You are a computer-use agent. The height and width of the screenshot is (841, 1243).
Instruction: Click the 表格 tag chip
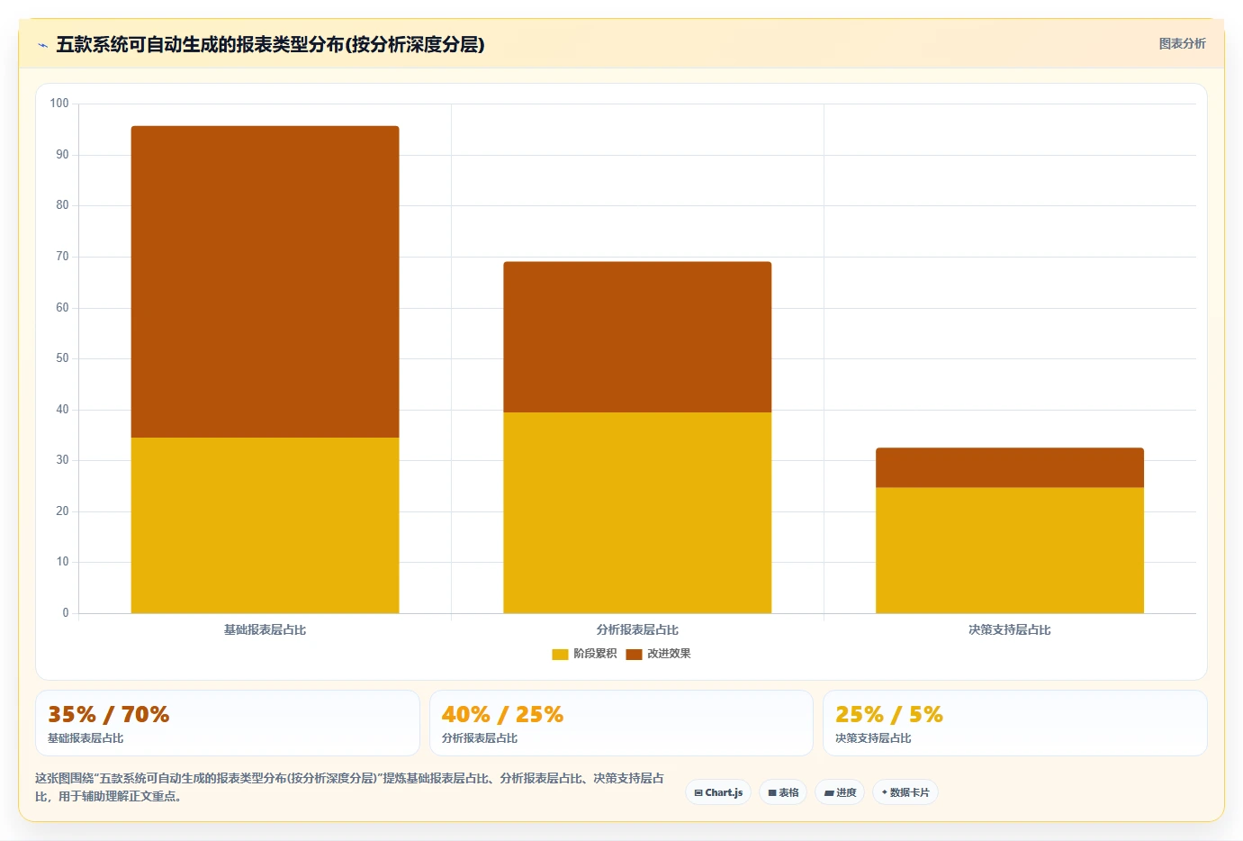783,792
